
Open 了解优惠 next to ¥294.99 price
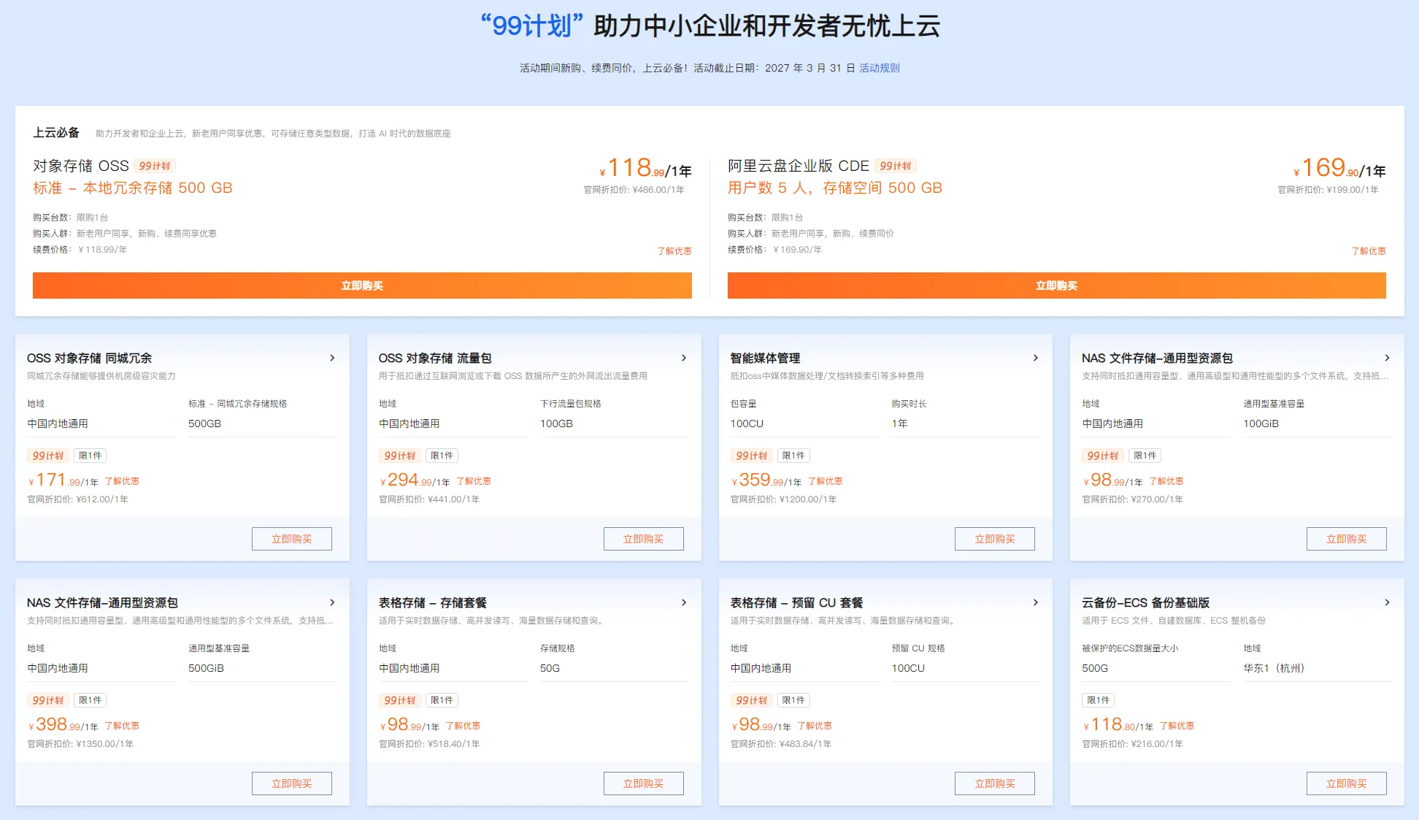[474, 481]
